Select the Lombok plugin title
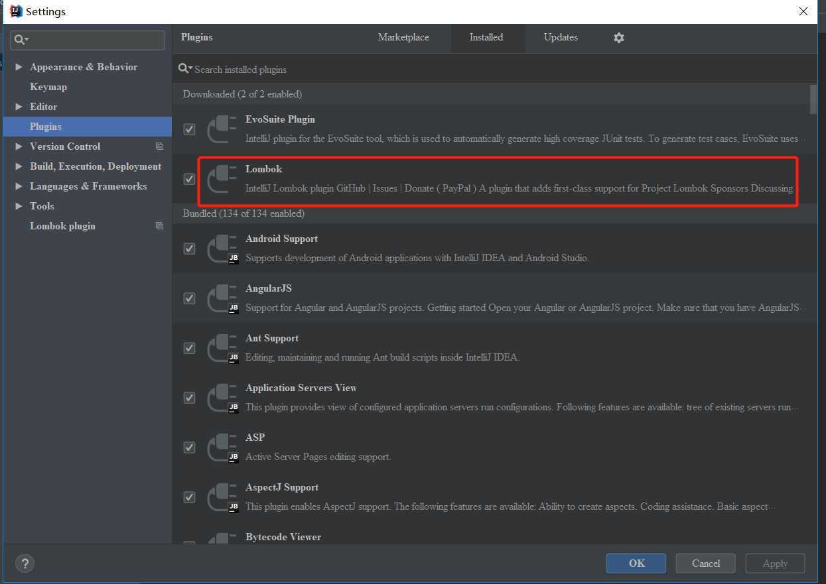 [263, 169]
